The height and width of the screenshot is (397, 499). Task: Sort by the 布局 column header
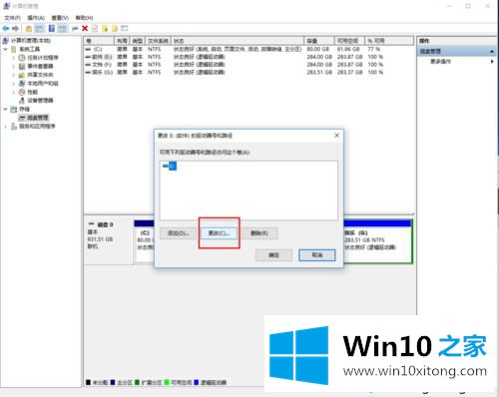[122, 41]
